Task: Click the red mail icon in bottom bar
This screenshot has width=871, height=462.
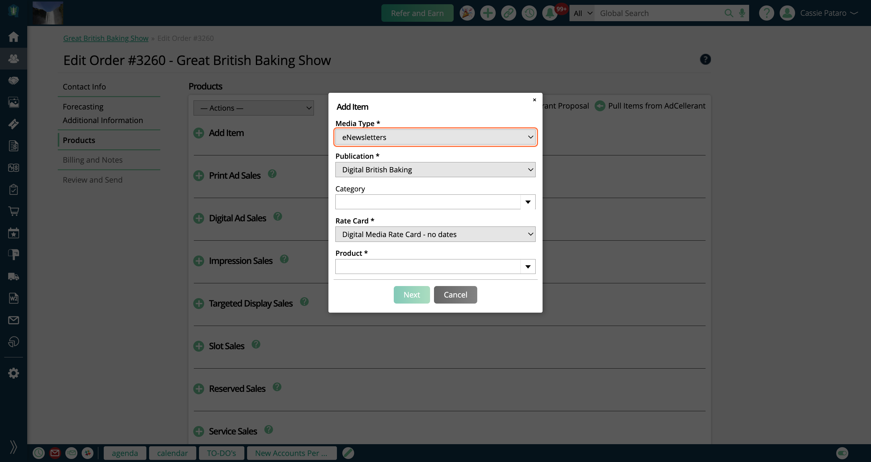Action: pos(55,453)
